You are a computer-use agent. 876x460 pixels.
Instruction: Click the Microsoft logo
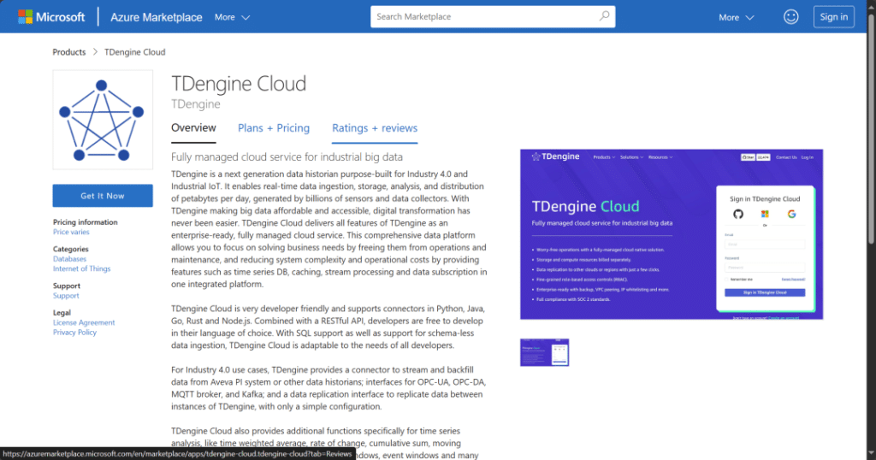point(51,17)
